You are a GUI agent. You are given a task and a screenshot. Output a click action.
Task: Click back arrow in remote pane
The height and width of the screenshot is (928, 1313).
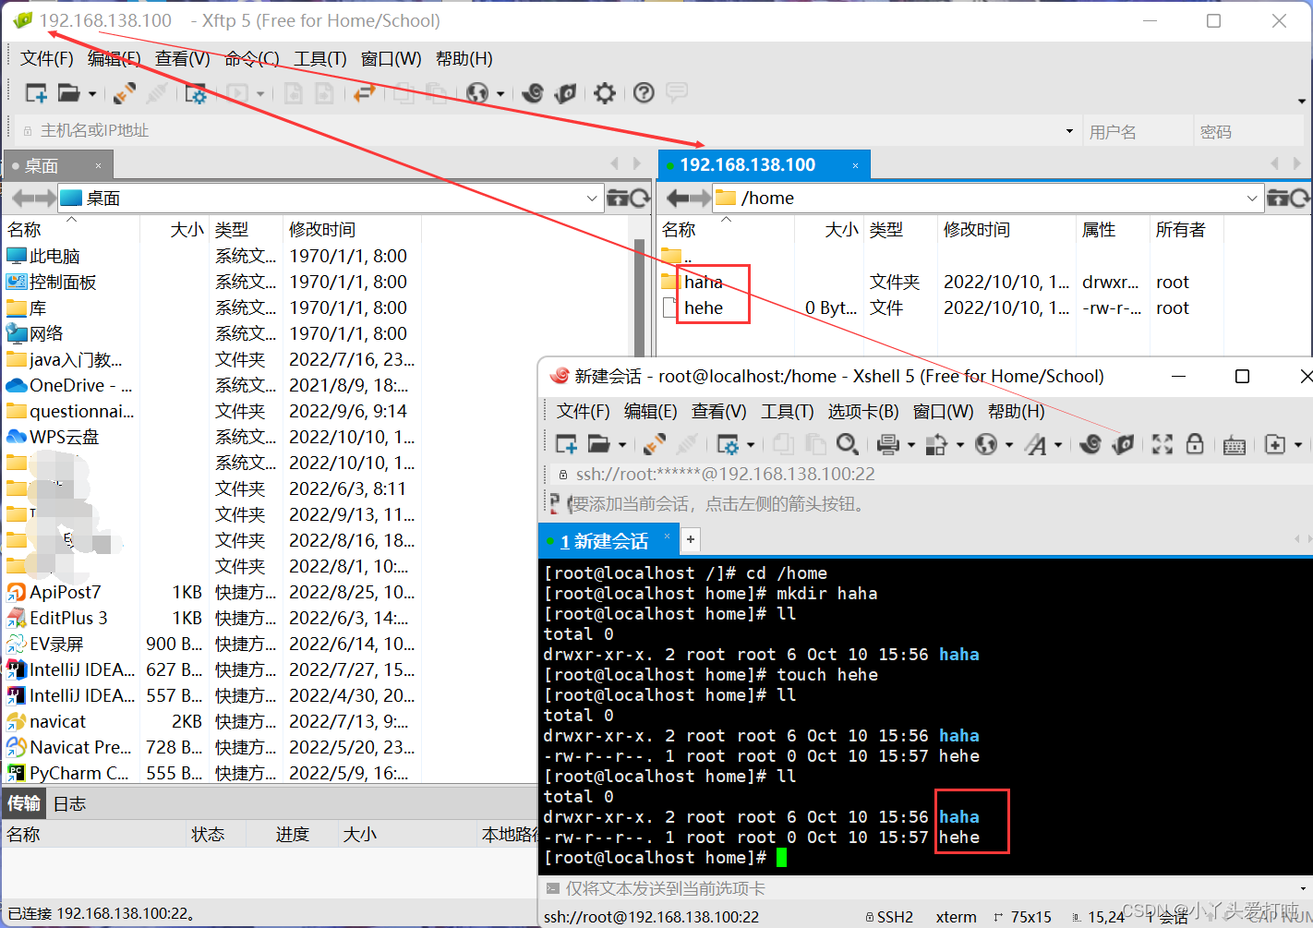click(677, 199)
